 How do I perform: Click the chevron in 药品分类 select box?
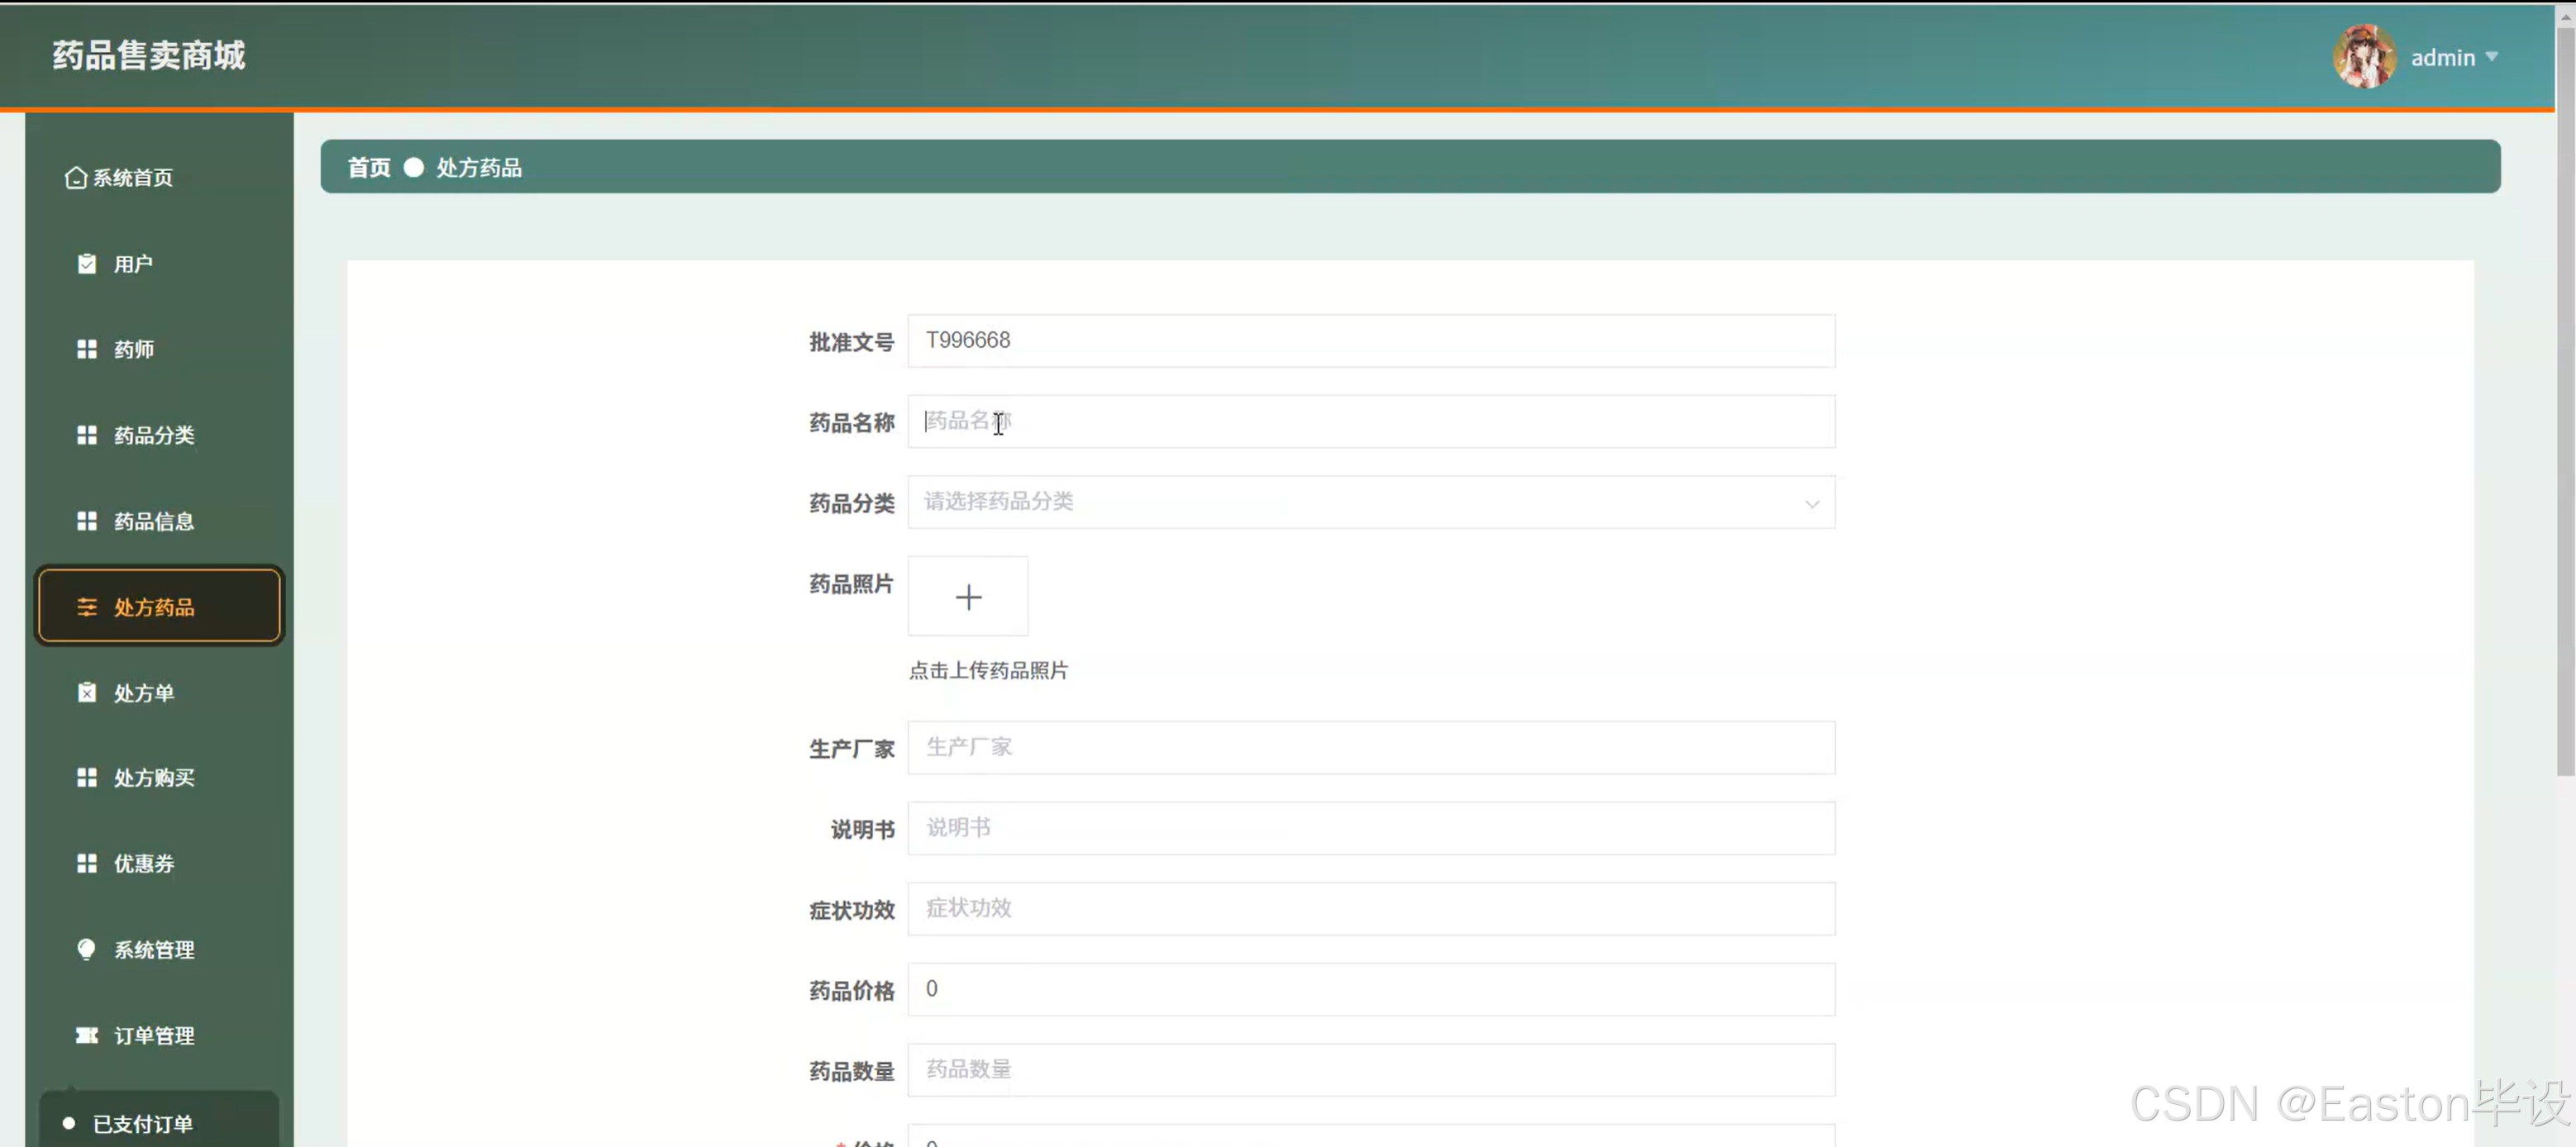point(1811,504)
